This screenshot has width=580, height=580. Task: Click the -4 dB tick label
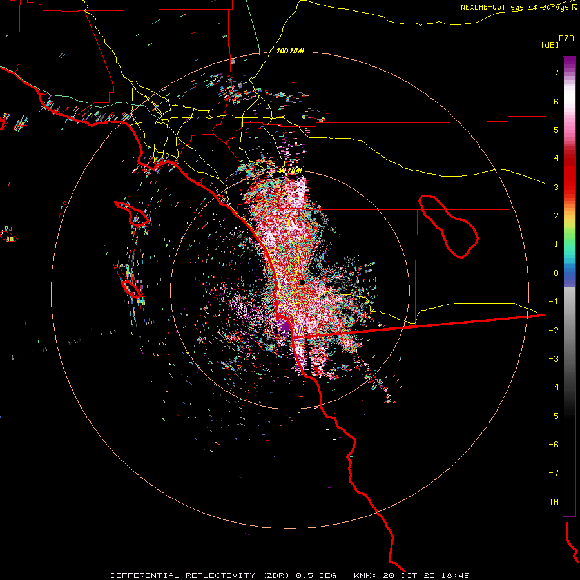554,387
